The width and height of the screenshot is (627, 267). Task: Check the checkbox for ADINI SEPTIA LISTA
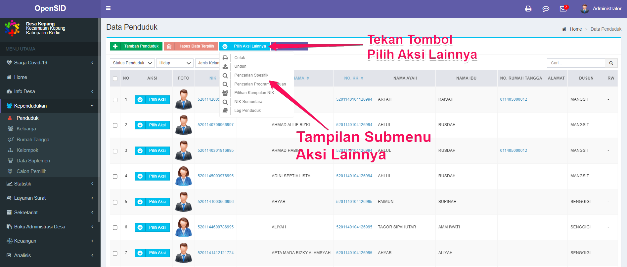coord(115,176)
